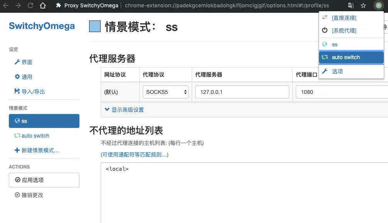Click the extension puzzle icon in address bar
388x223 pixels.
58,5
